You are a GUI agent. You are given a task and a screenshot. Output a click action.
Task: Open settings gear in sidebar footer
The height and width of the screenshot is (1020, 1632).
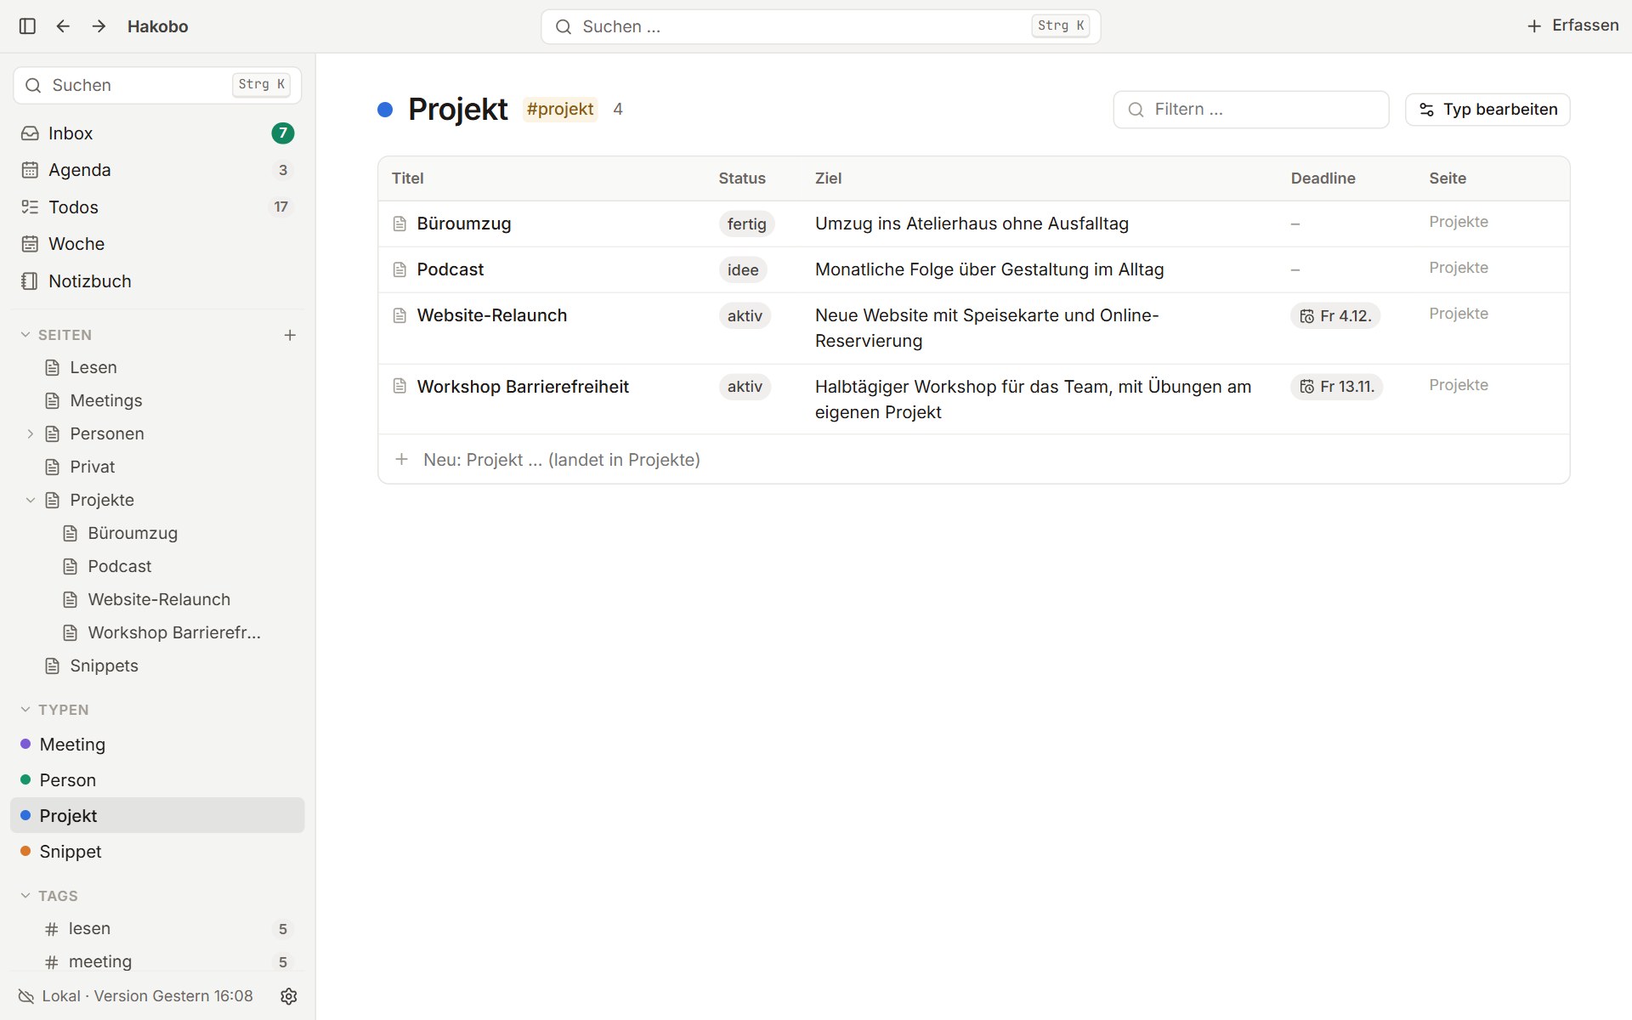(x=289, y=996)
